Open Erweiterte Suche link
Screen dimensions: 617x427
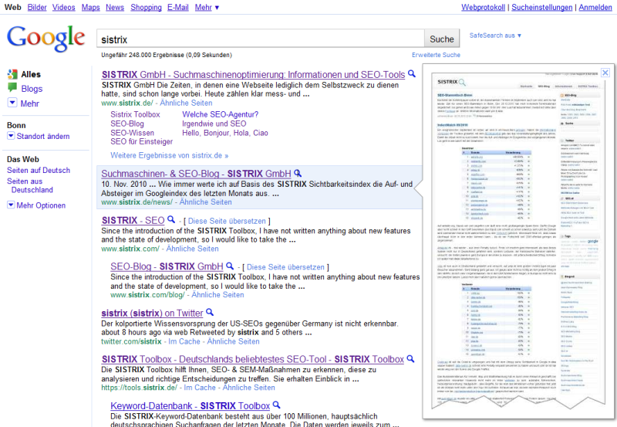coord(436,55)
